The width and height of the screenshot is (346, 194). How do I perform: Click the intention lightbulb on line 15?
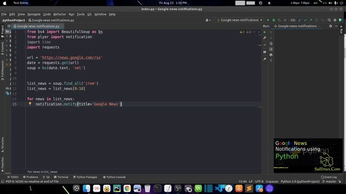pos(30,103)
